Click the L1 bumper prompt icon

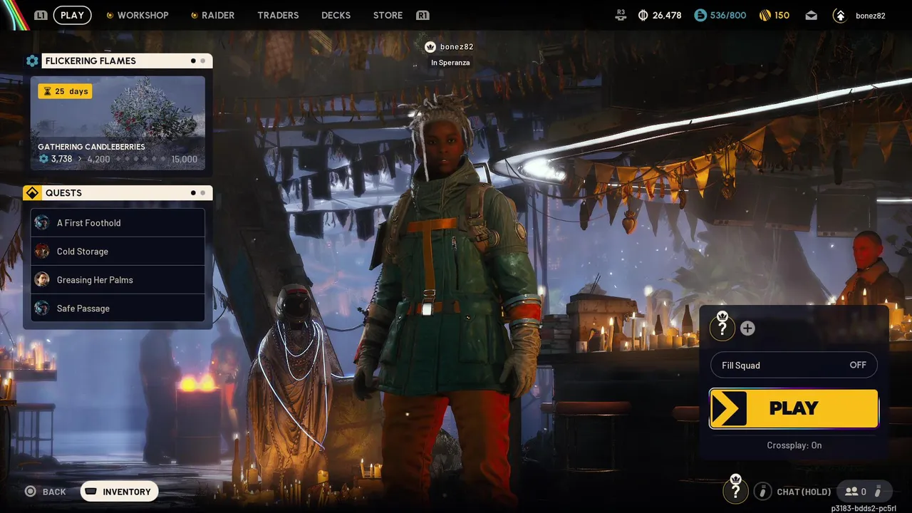point(41,15)
